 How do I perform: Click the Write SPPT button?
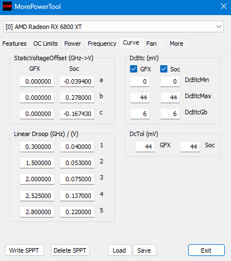pyautogui.click(x=25, y=250)
